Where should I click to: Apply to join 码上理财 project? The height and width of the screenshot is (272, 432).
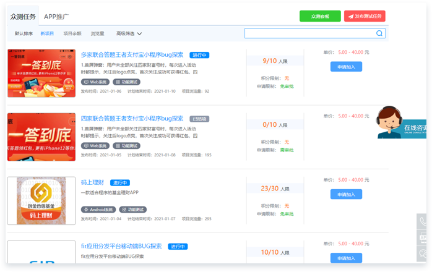coord(346,194)
